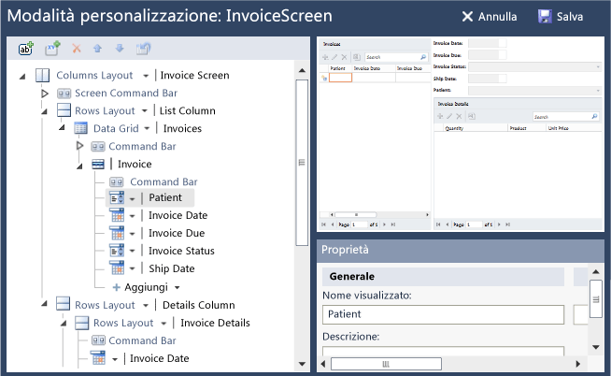Click the Invoice row icon
Viewport: 611px width, 376px height.
click(98, 164)
